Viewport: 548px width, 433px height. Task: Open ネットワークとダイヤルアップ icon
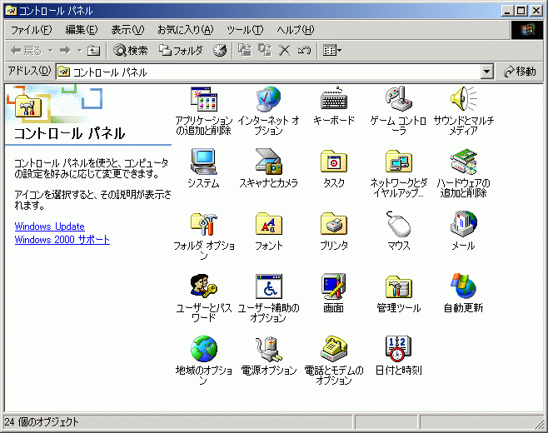(x=398, y=162)
